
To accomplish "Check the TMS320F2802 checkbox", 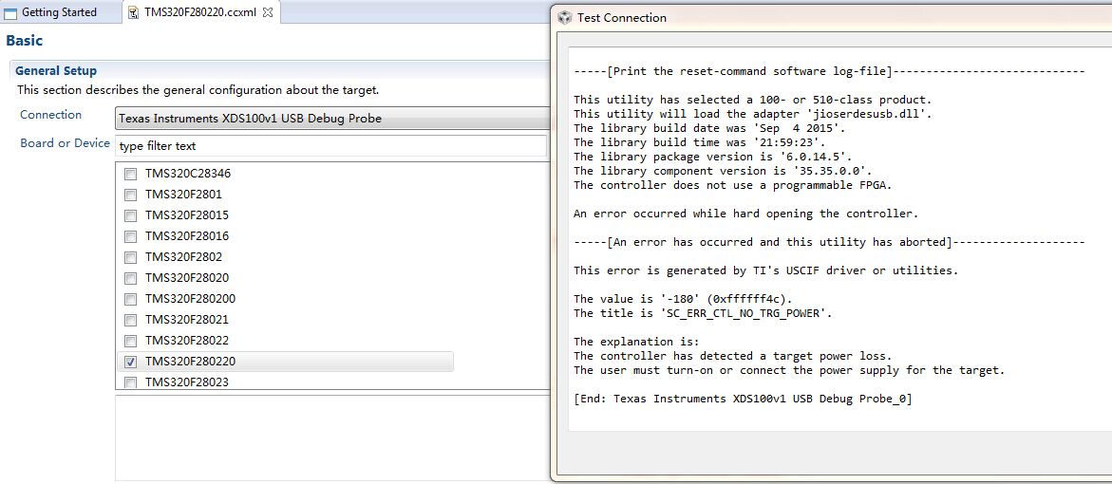I will [x=130, y=257].
